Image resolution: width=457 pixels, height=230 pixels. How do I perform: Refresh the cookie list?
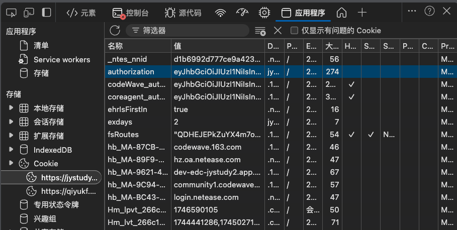(x=115, y=31)
